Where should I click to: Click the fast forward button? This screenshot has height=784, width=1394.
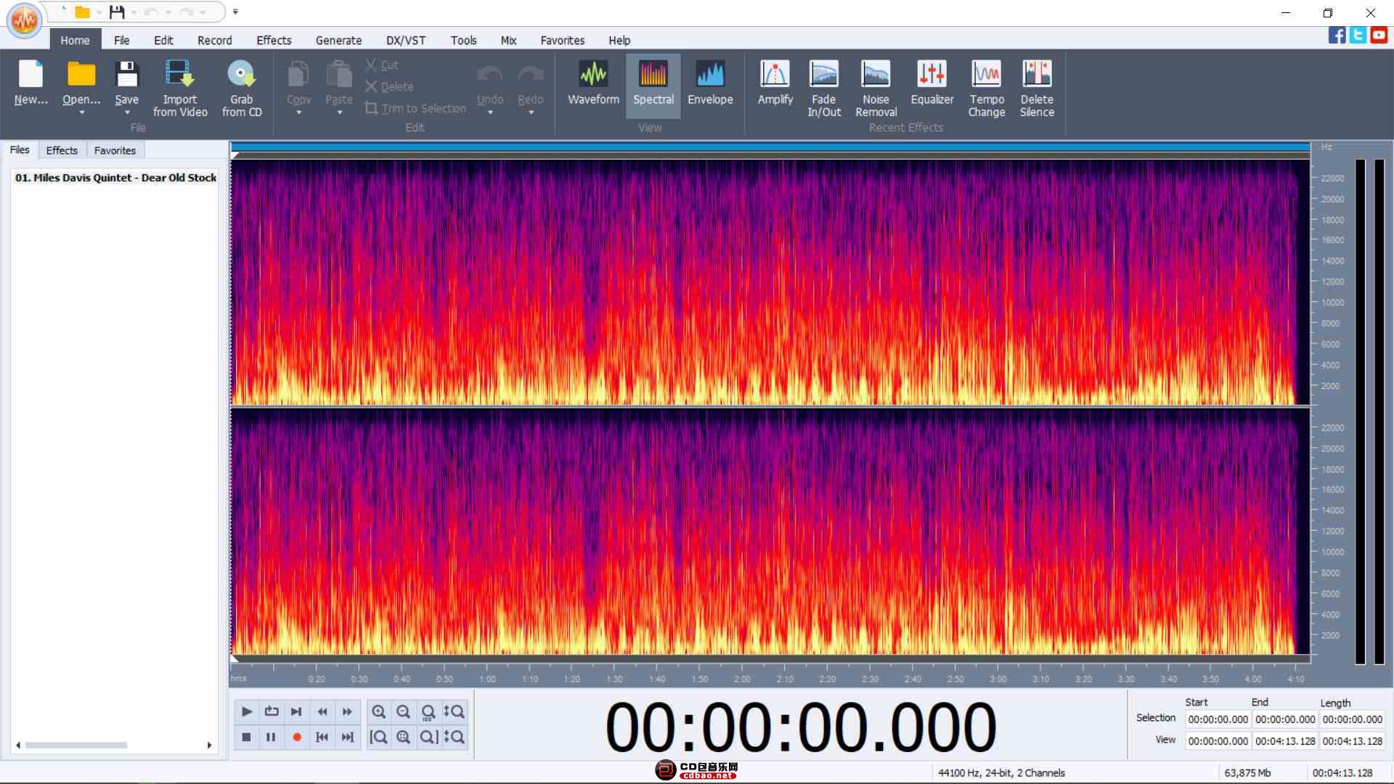347,711
